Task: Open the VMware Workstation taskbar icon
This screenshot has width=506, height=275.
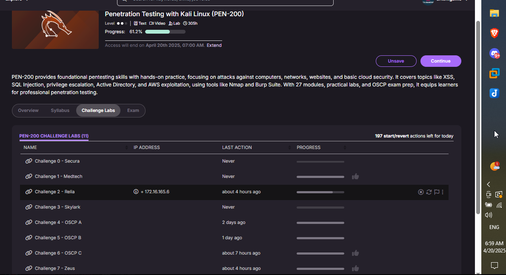Action: [x=495, y=73]
